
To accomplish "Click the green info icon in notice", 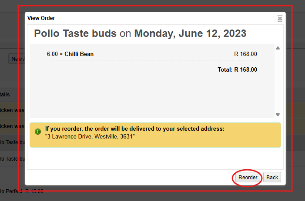I will tap(38, 132).
